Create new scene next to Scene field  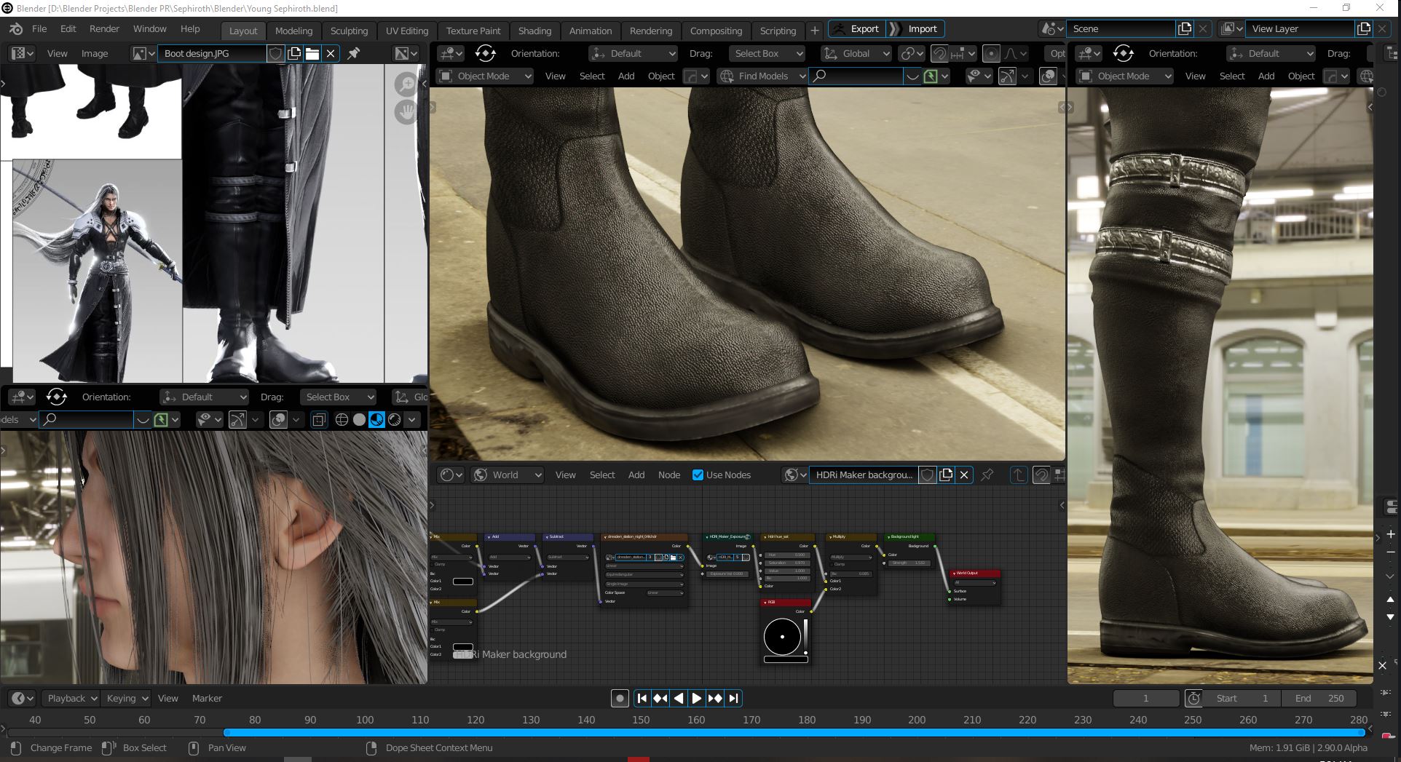tap(1185, 29)
